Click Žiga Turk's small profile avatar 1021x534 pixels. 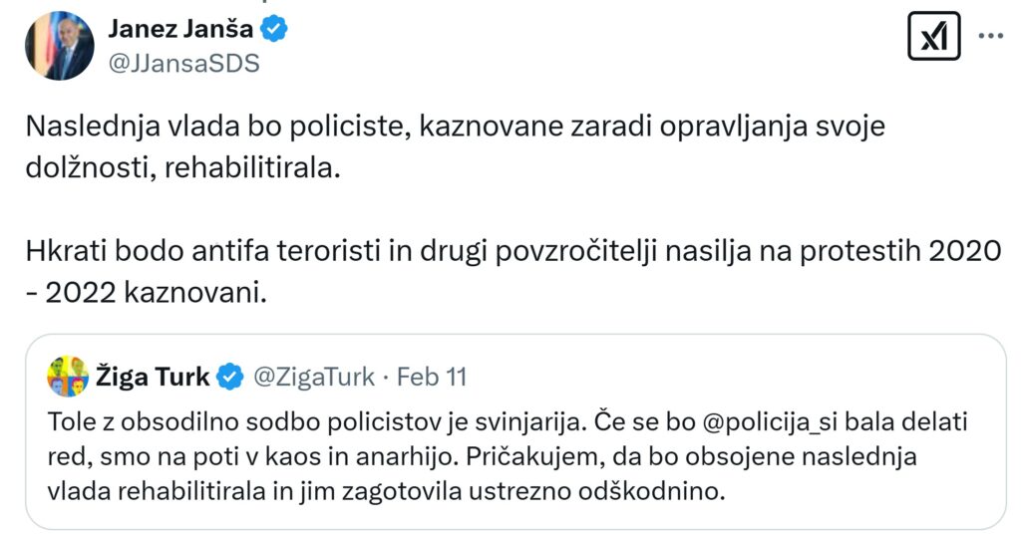tap(68, 377)
